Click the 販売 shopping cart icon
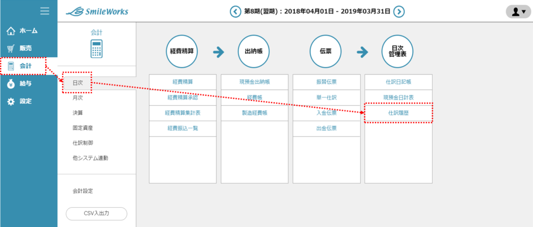The image size is (533, 227). (11, 48)
